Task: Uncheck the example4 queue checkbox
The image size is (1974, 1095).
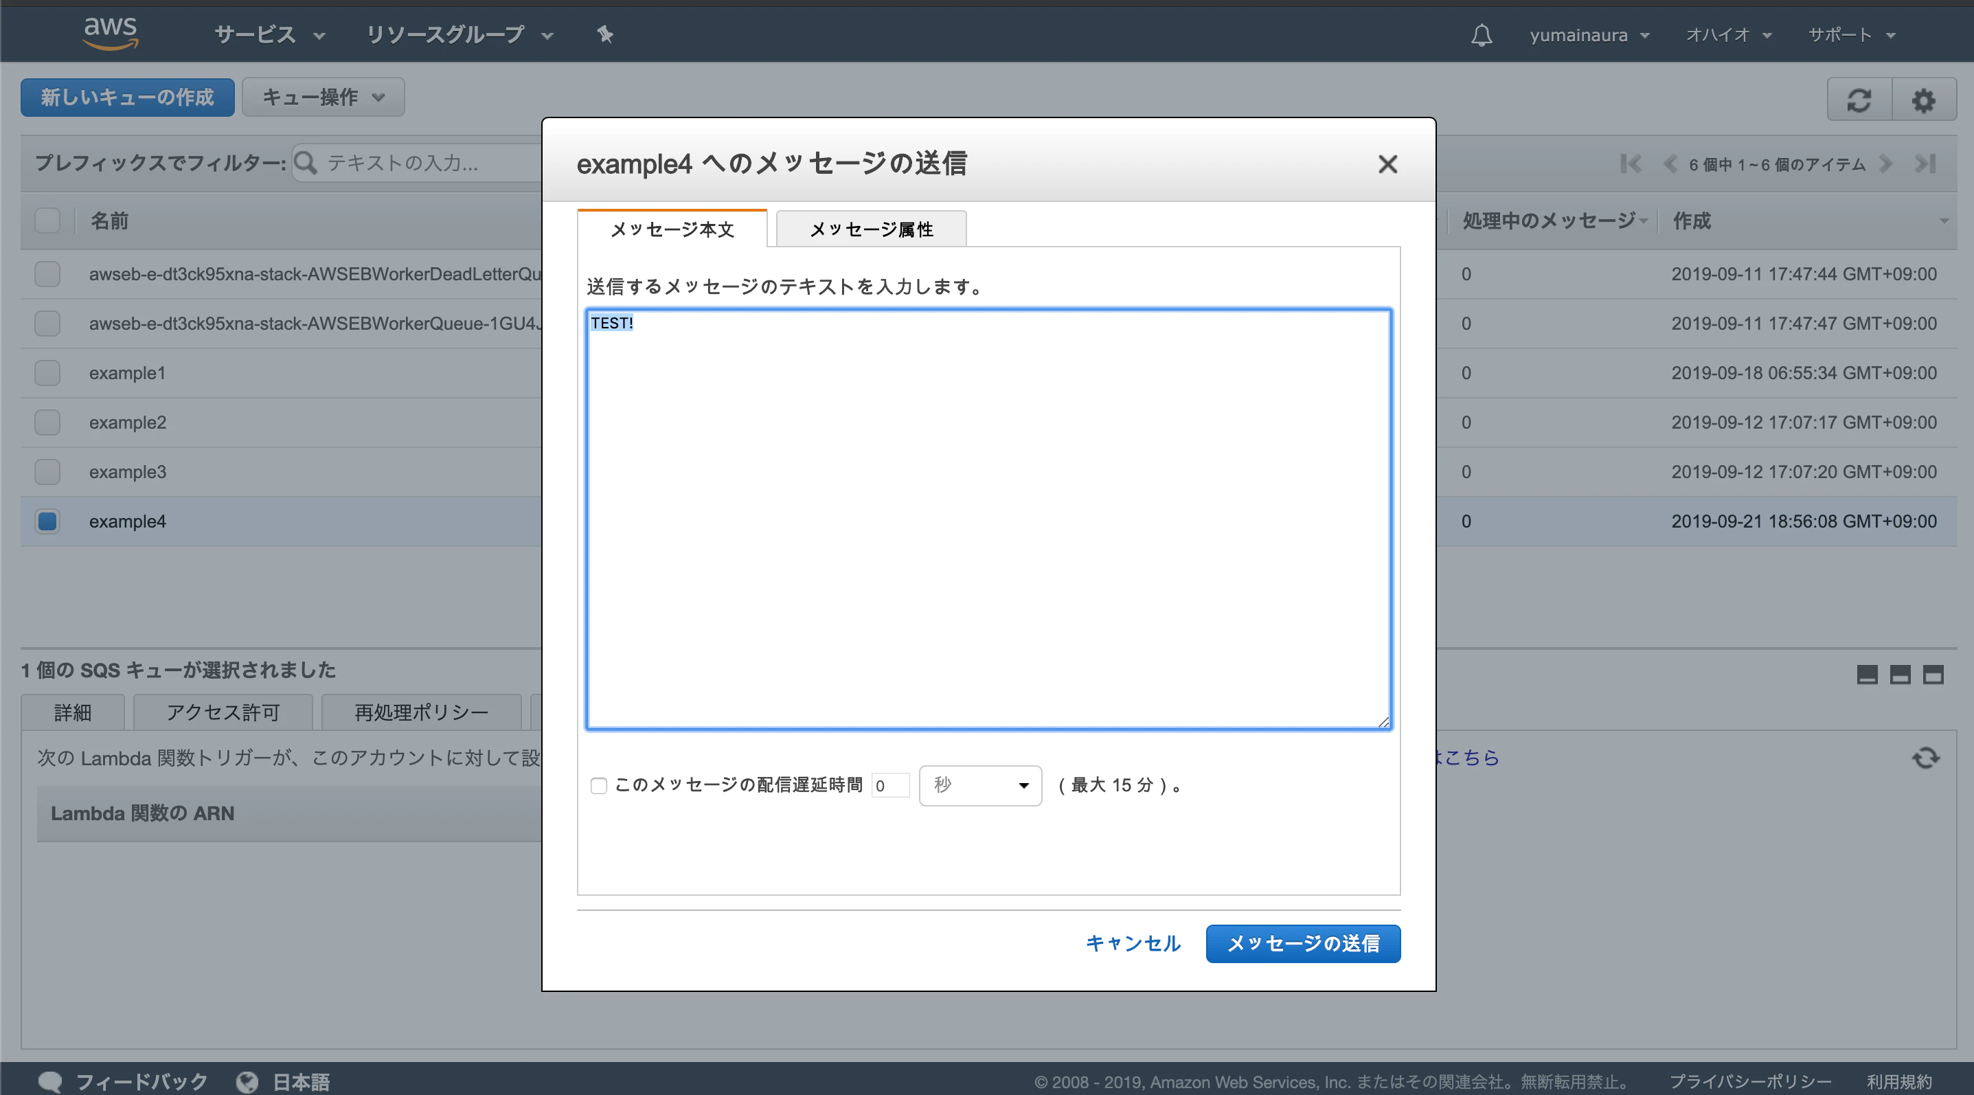Action: (x=47, y=521)
